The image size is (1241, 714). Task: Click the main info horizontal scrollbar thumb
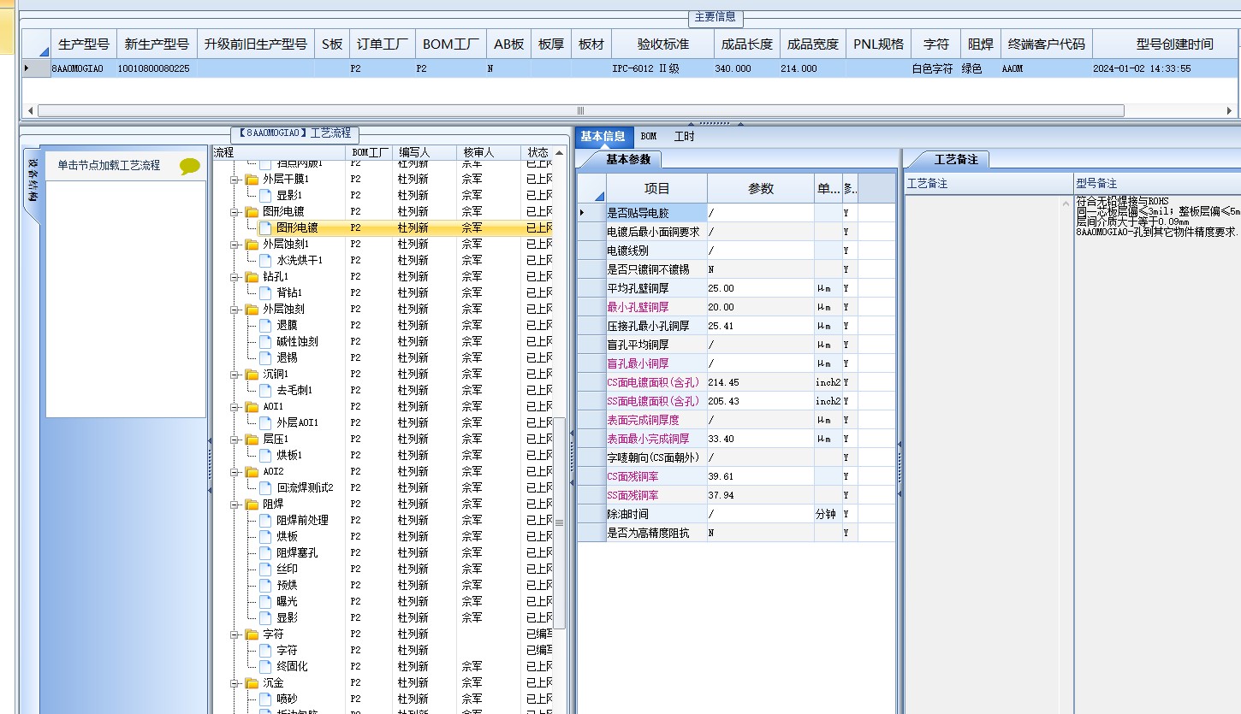pos(580,110)
